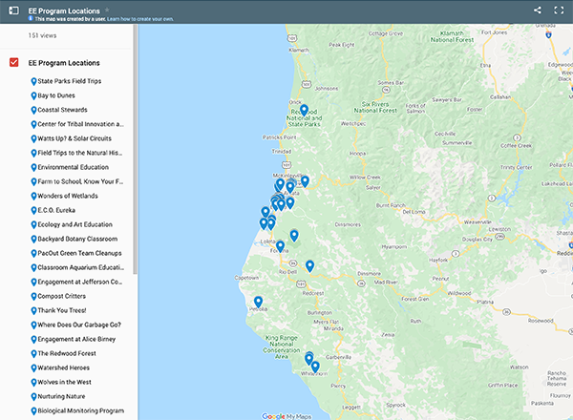
Task: Click the map pin at Redwood National and State Parks
Action: (x=304, y=110)
